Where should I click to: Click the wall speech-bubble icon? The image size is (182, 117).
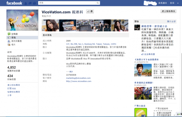click(9, 34)
